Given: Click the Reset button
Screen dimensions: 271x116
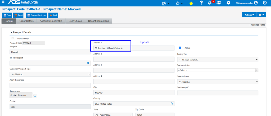Looking at the screenshot, I should (19, 15).
